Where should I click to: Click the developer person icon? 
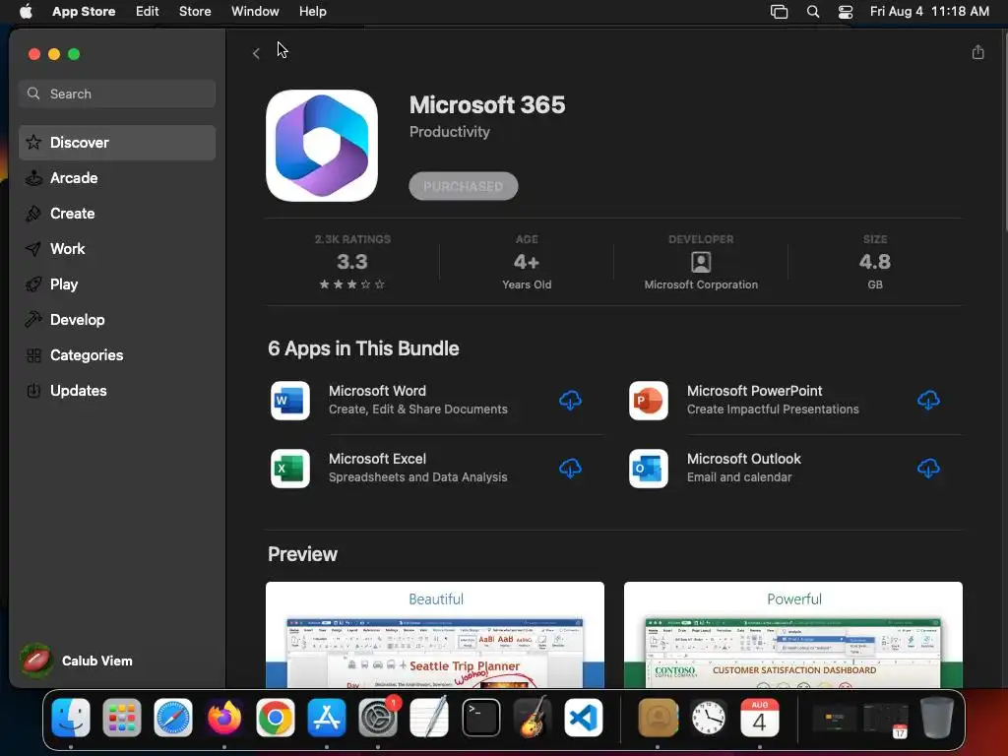701,262
